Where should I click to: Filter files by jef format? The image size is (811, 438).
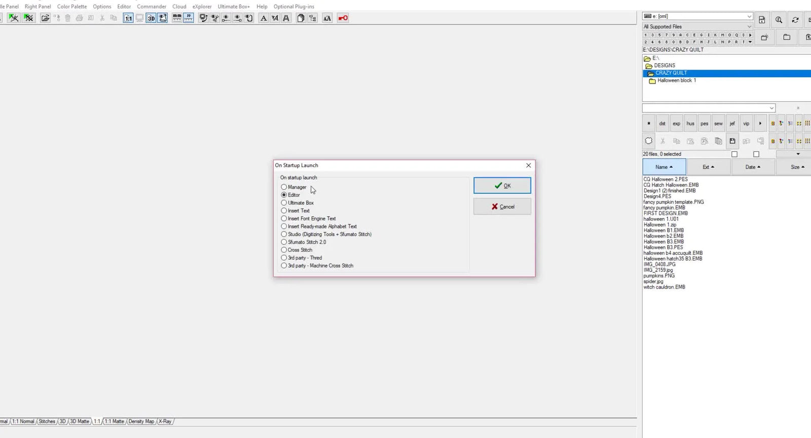[732, 123]
